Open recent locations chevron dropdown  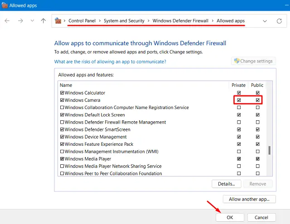[32, 21]
